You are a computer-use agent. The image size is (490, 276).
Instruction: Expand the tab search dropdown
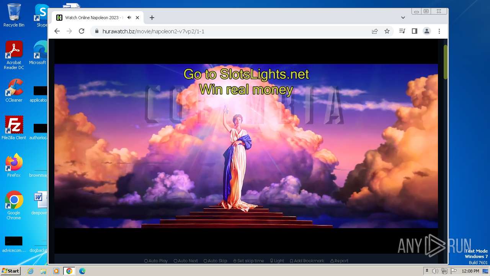coord(403,18)
